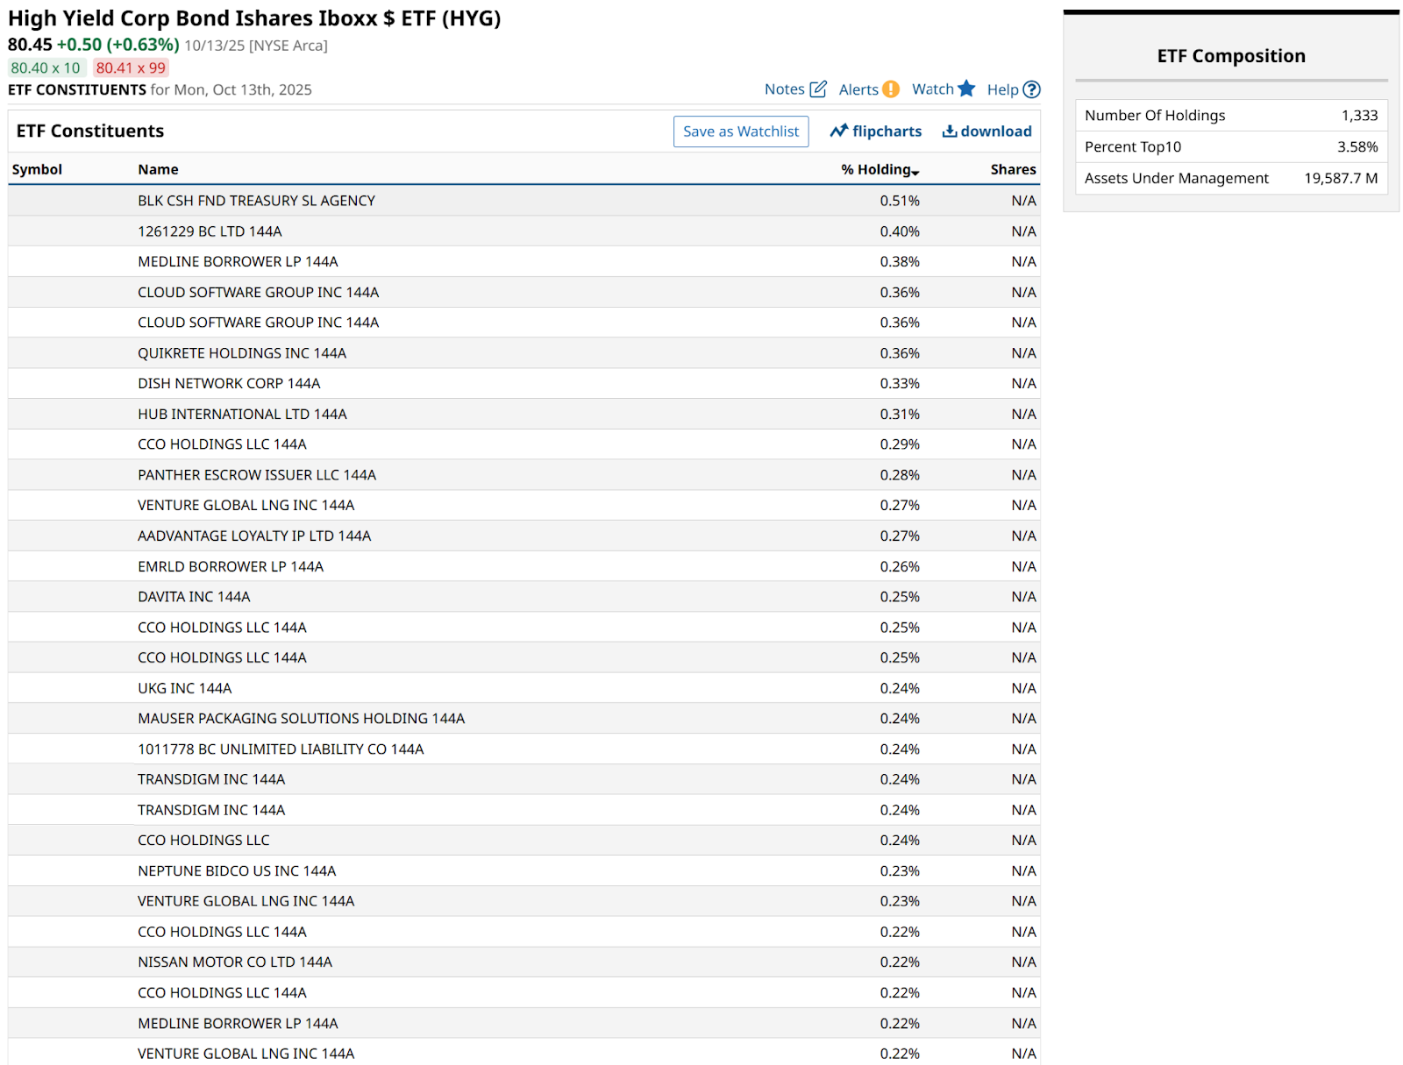This screenshot has width=1403, height=1065.
Task: Click the Help question mark icon
Action: coord(1032,89)
